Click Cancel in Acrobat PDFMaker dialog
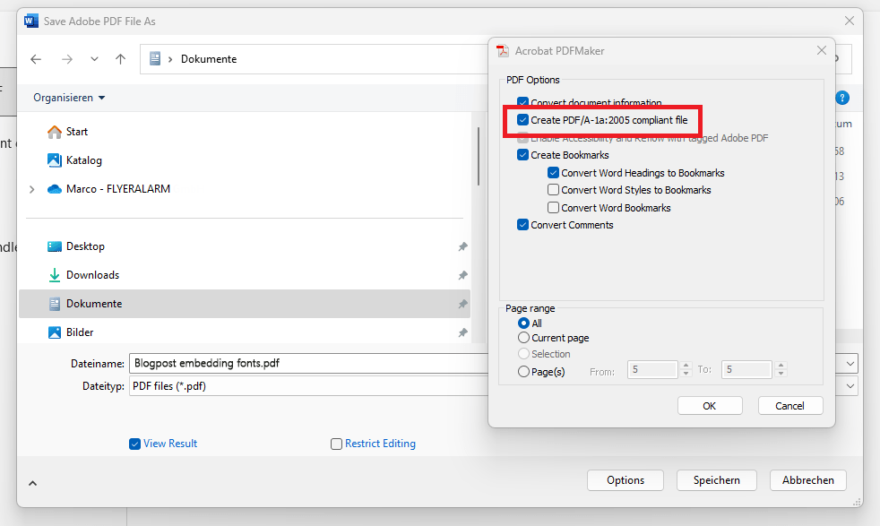 790,406
